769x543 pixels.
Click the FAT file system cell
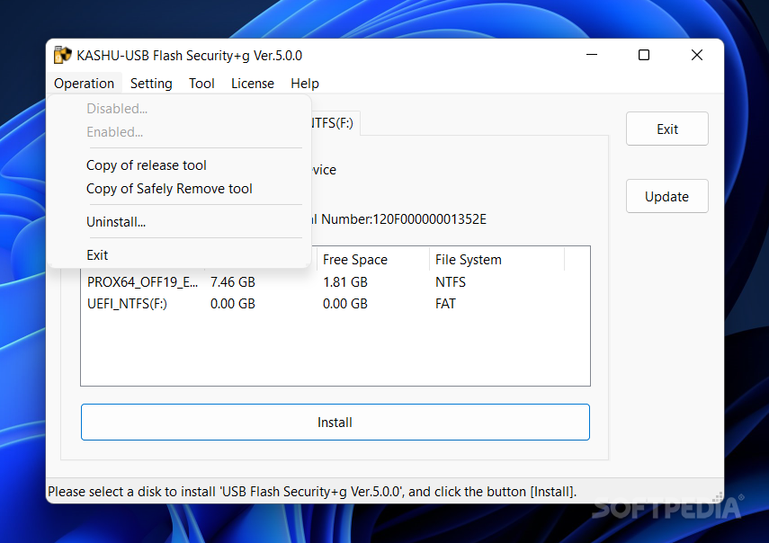coord(445,304)
